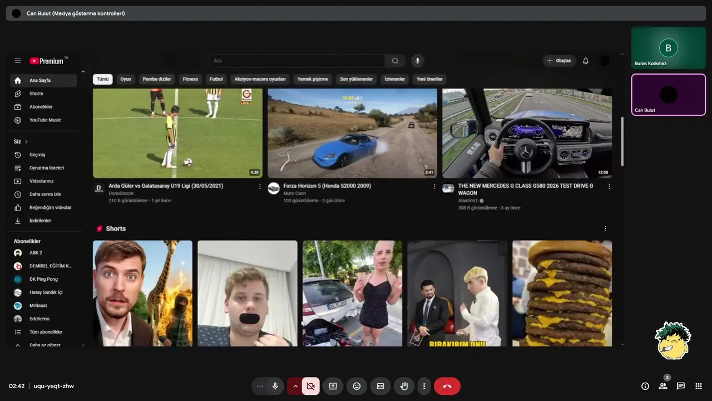712x401 pixels.
Task: Toggle captions in the meeting
Action: 380,386
